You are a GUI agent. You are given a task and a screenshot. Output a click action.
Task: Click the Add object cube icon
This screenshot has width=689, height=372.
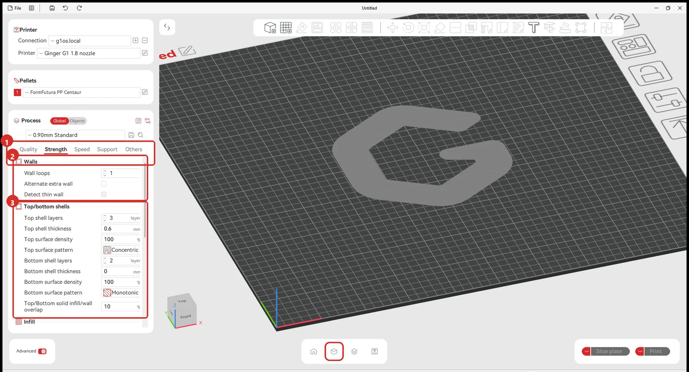[270, 28]
